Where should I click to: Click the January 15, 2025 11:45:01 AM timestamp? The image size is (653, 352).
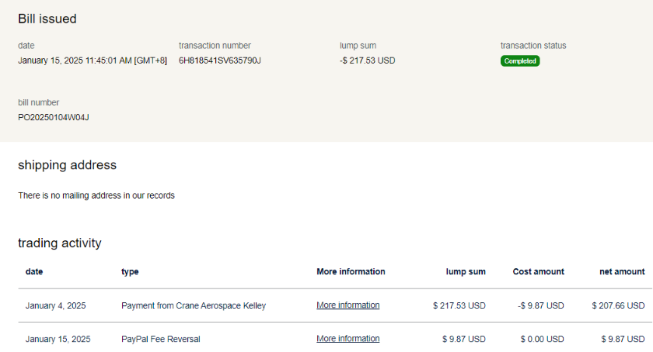(92, 60)
